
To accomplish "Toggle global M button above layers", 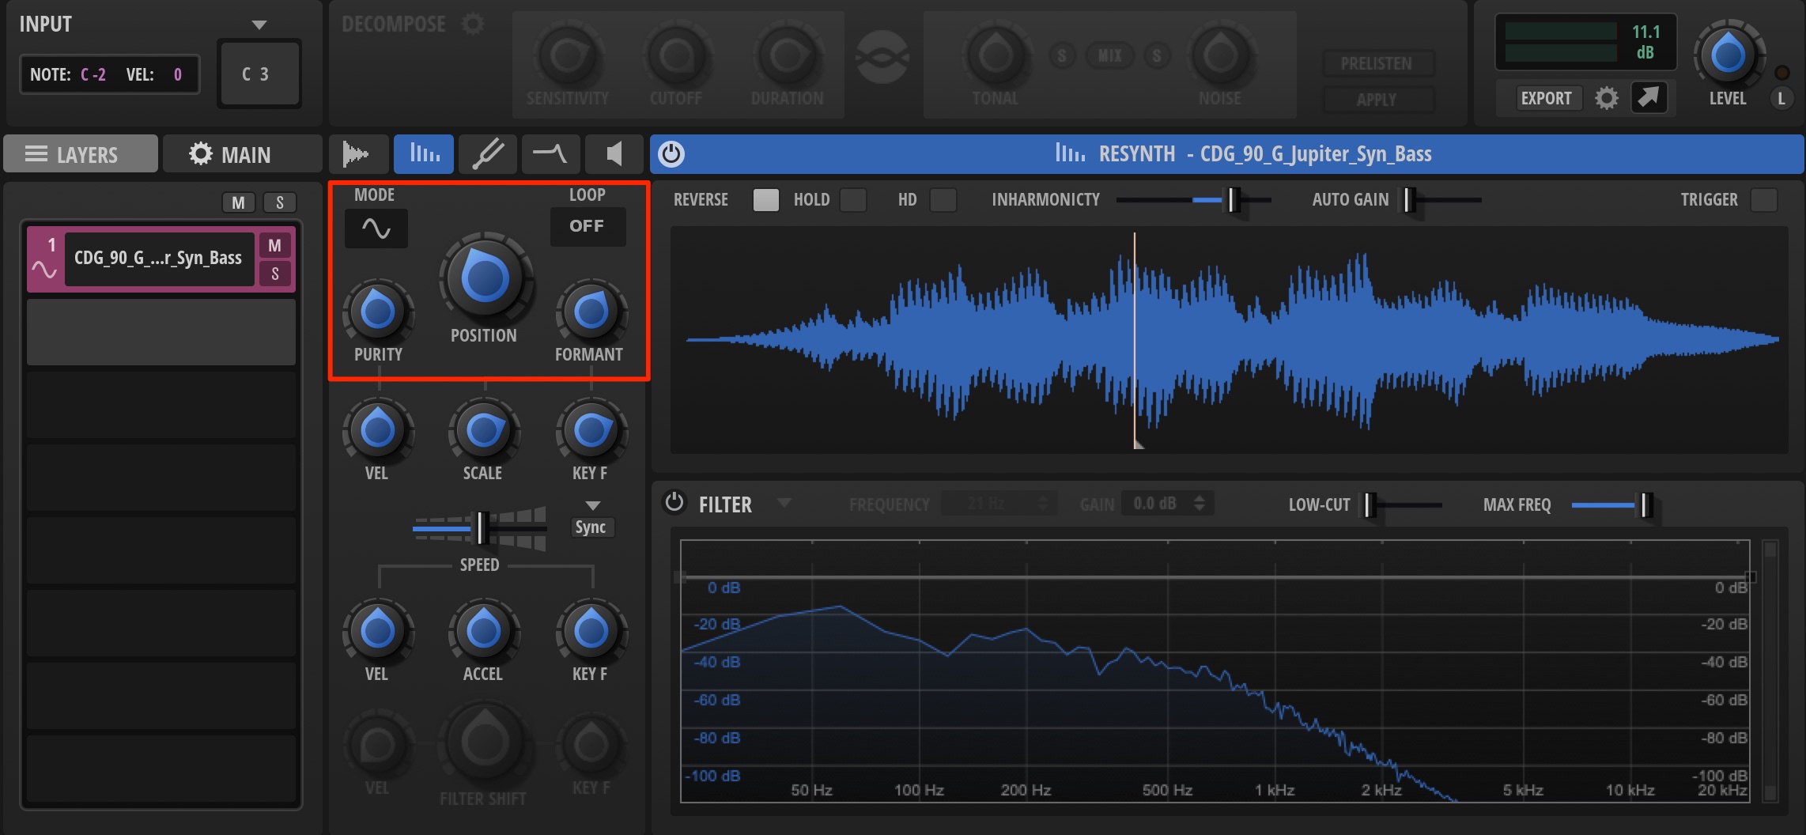I will tap(238, 202).
